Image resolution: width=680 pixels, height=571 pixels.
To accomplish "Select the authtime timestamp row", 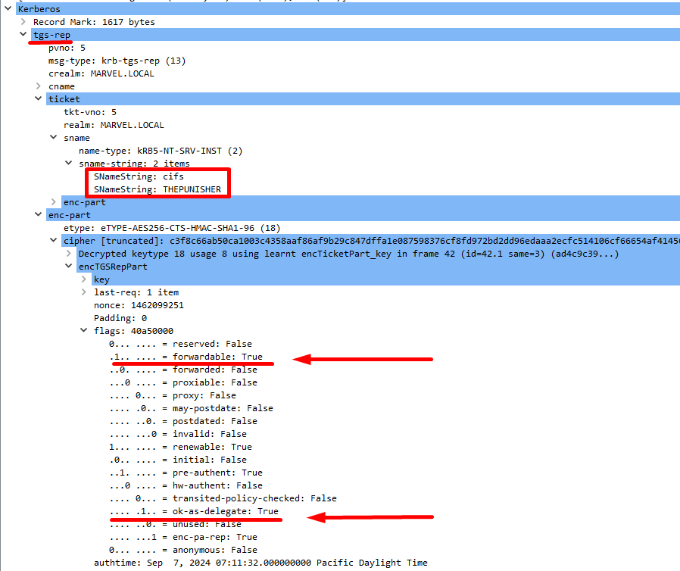I will pos(260,563).
